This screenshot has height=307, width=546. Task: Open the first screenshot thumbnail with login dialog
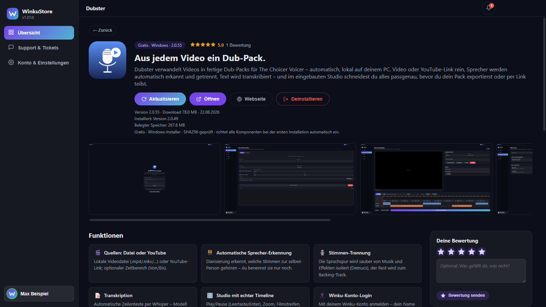pyautogui.click(x=155, y=179)
